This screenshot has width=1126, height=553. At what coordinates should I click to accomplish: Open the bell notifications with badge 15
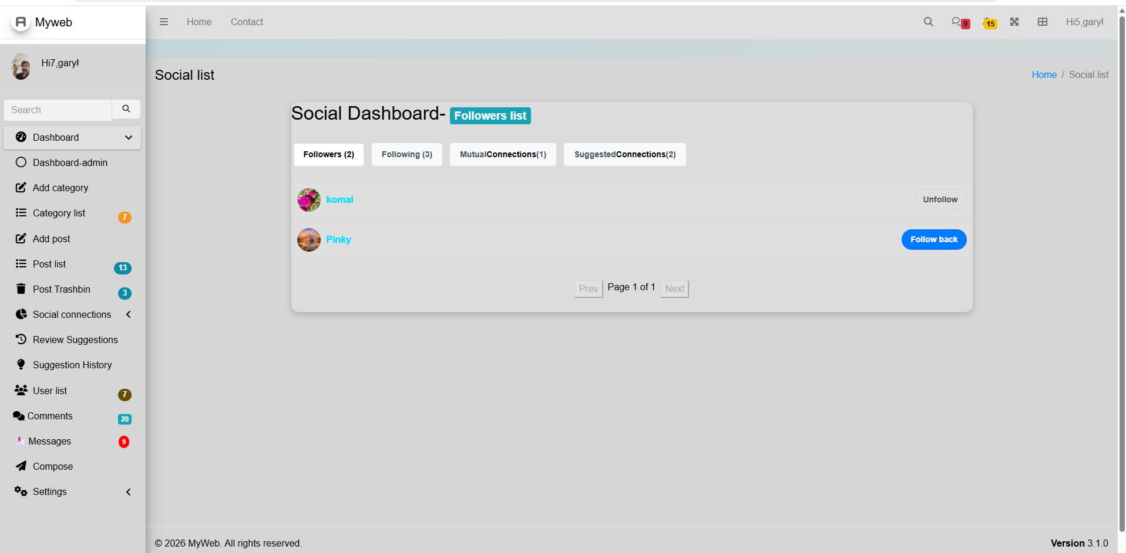coord(990,22)
